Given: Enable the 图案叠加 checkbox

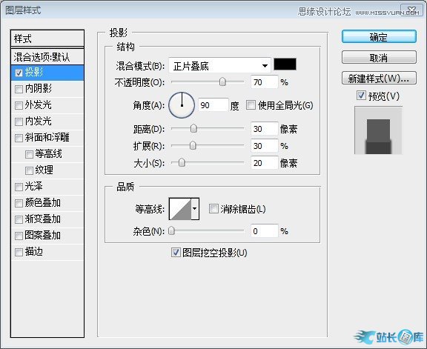Looking at the screenshot, I should point(19,236).
